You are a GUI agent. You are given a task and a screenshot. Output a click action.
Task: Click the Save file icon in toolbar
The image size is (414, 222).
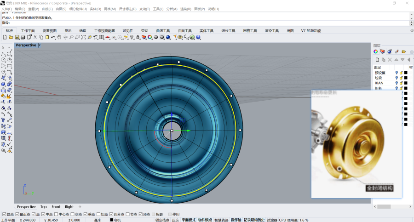(17, 37)
